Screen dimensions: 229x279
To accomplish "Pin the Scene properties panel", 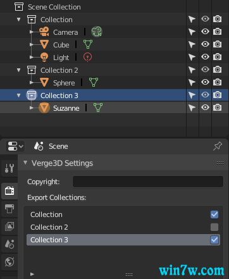I will coord(218,146).
